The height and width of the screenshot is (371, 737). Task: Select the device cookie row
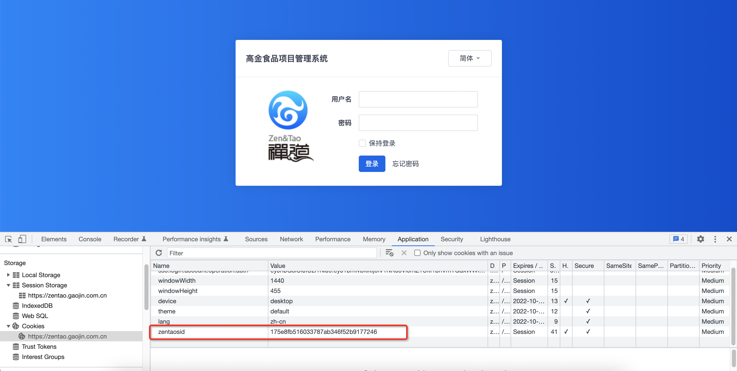pos(440,301)
